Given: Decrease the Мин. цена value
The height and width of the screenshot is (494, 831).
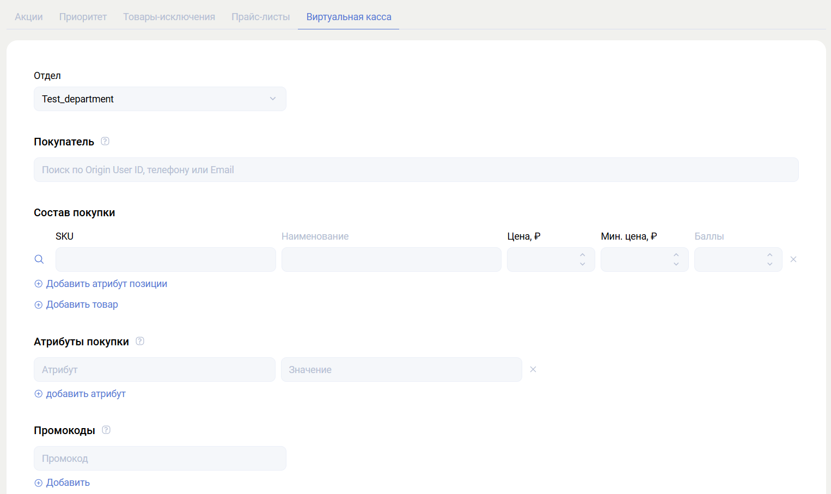Looking at the screenshot, I should point(676,264).
